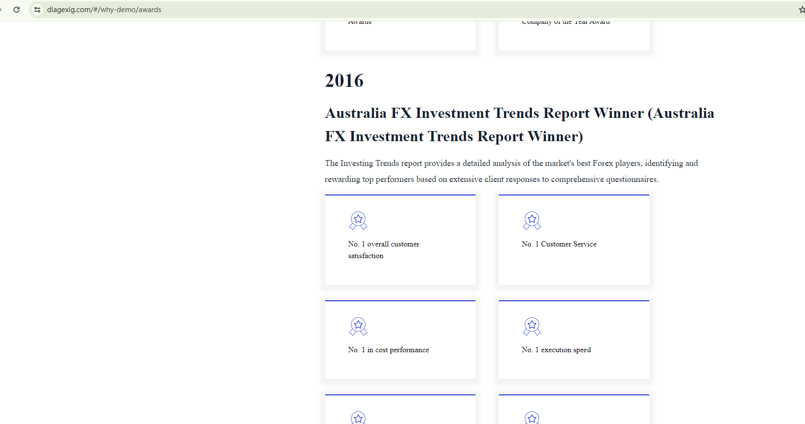The height and width of the screenshot is (424, 805).
Task: Click the award ribbon icon above Customer Service
Action: pos(532,221)
